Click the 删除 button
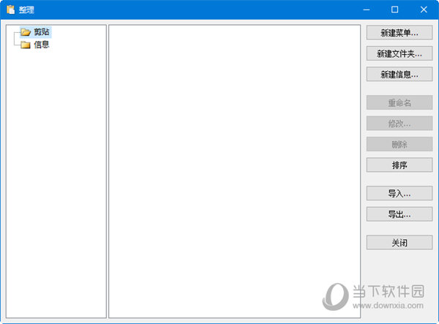Viewport: 439px width, 324px height. 399,144
